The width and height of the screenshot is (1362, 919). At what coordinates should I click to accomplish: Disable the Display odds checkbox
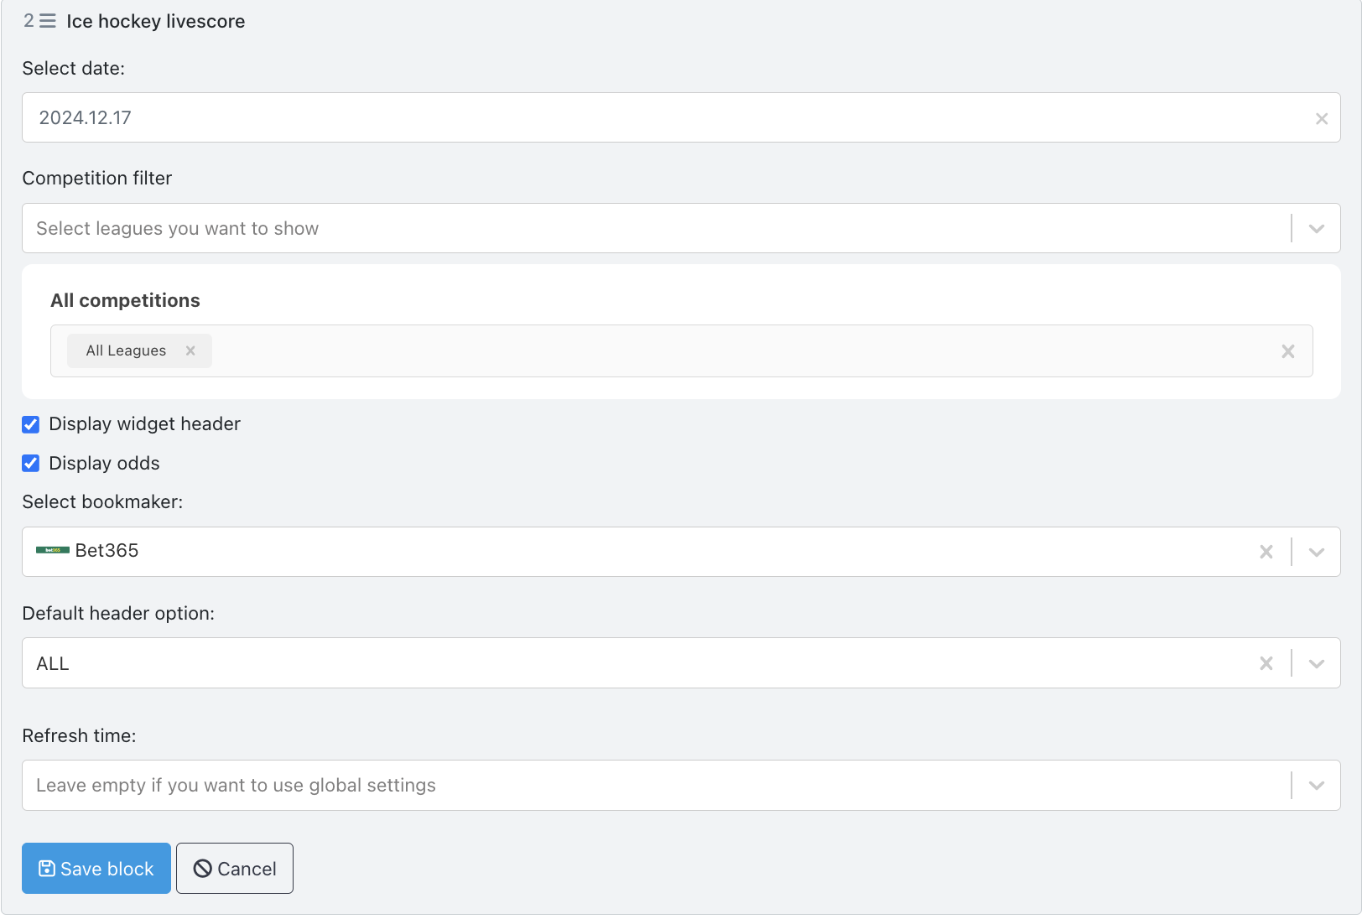tap(31, 464)
